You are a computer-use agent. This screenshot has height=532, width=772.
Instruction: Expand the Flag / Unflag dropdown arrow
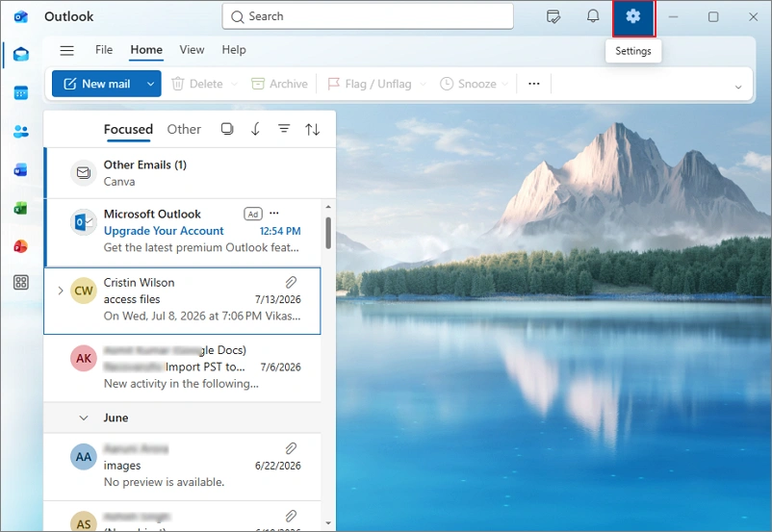[x=423, y=84]
